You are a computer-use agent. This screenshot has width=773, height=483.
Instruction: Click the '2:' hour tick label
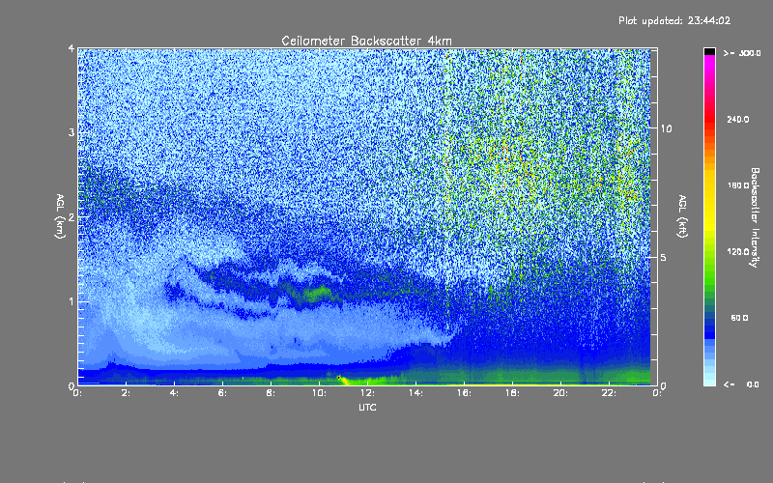126,393
